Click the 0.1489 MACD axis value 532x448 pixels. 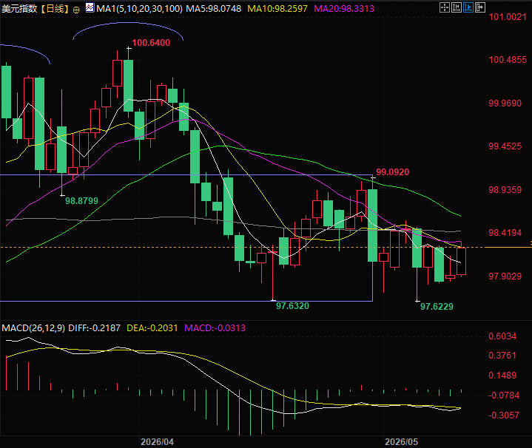(x=502, y=376)
